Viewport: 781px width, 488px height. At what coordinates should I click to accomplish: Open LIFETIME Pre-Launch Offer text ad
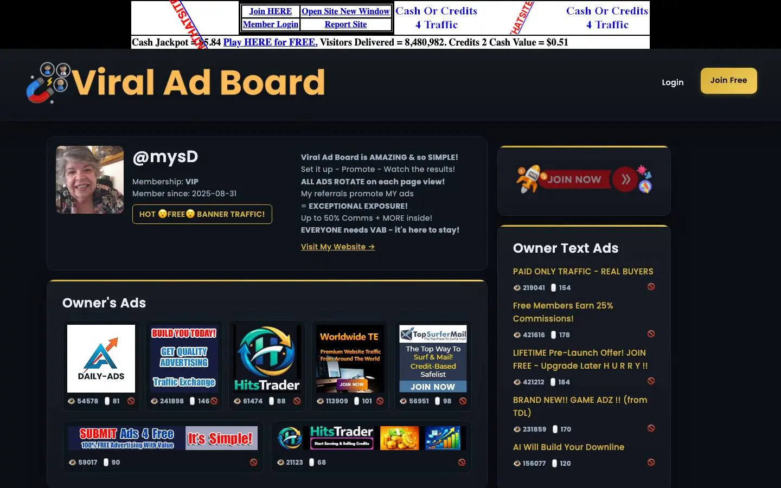(x=580, y=359)
